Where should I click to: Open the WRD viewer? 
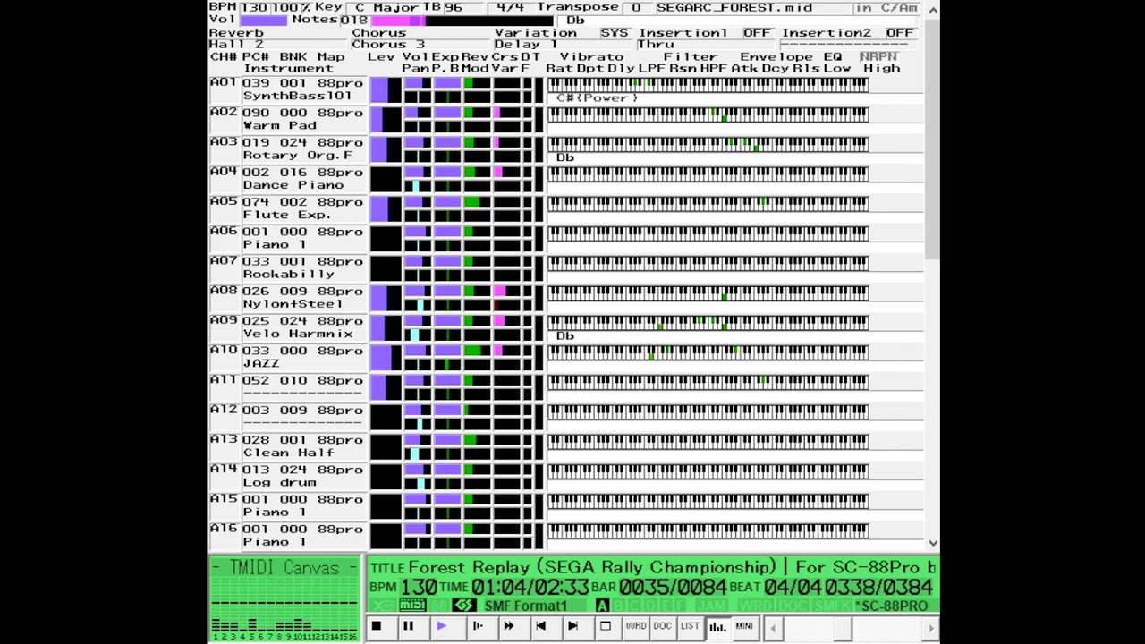636,627
